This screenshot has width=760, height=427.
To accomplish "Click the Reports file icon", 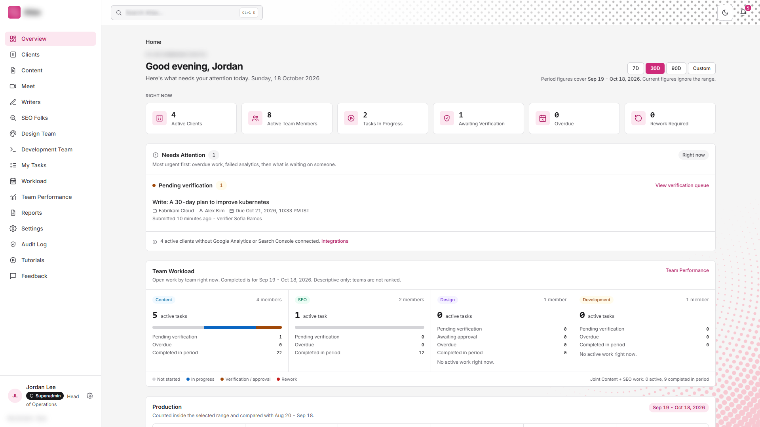I will pos(13,213).
